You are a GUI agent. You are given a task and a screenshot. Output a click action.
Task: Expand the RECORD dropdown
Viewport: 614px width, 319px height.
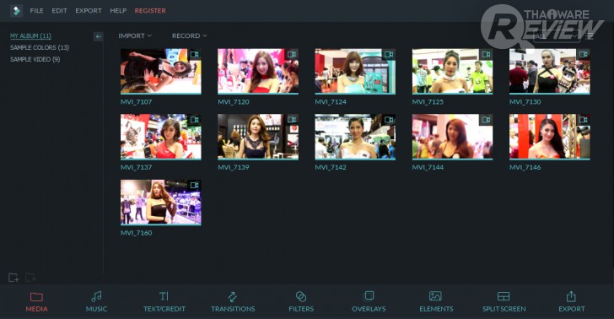pos(189,35)
